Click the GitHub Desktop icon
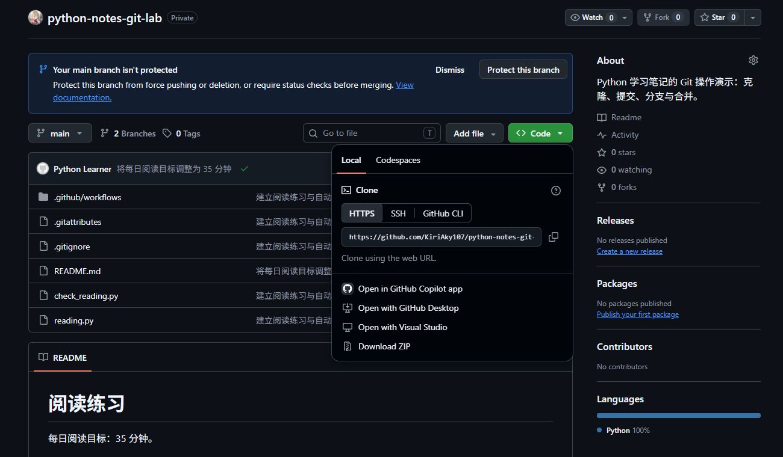 pos(347,308)
